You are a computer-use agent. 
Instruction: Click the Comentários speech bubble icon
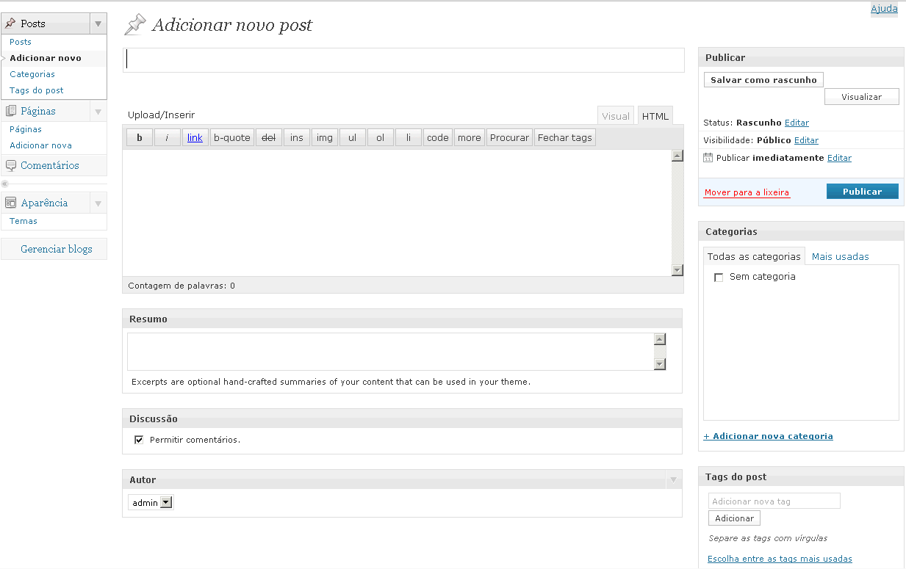pos(10,165)
